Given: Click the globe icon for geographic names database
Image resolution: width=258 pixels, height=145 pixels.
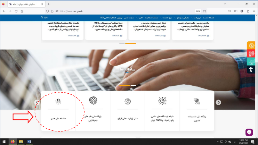Looking at the screenshot, I should [x=93, y=101].
